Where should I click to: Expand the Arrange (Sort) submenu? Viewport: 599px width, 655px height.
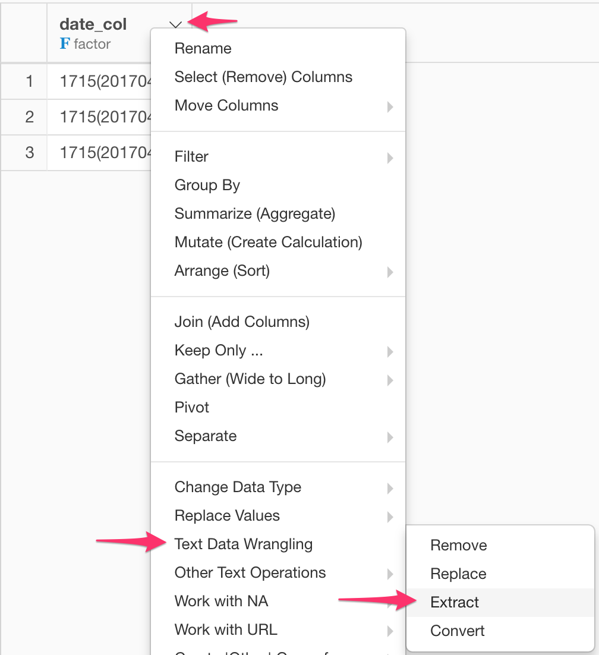391,272
